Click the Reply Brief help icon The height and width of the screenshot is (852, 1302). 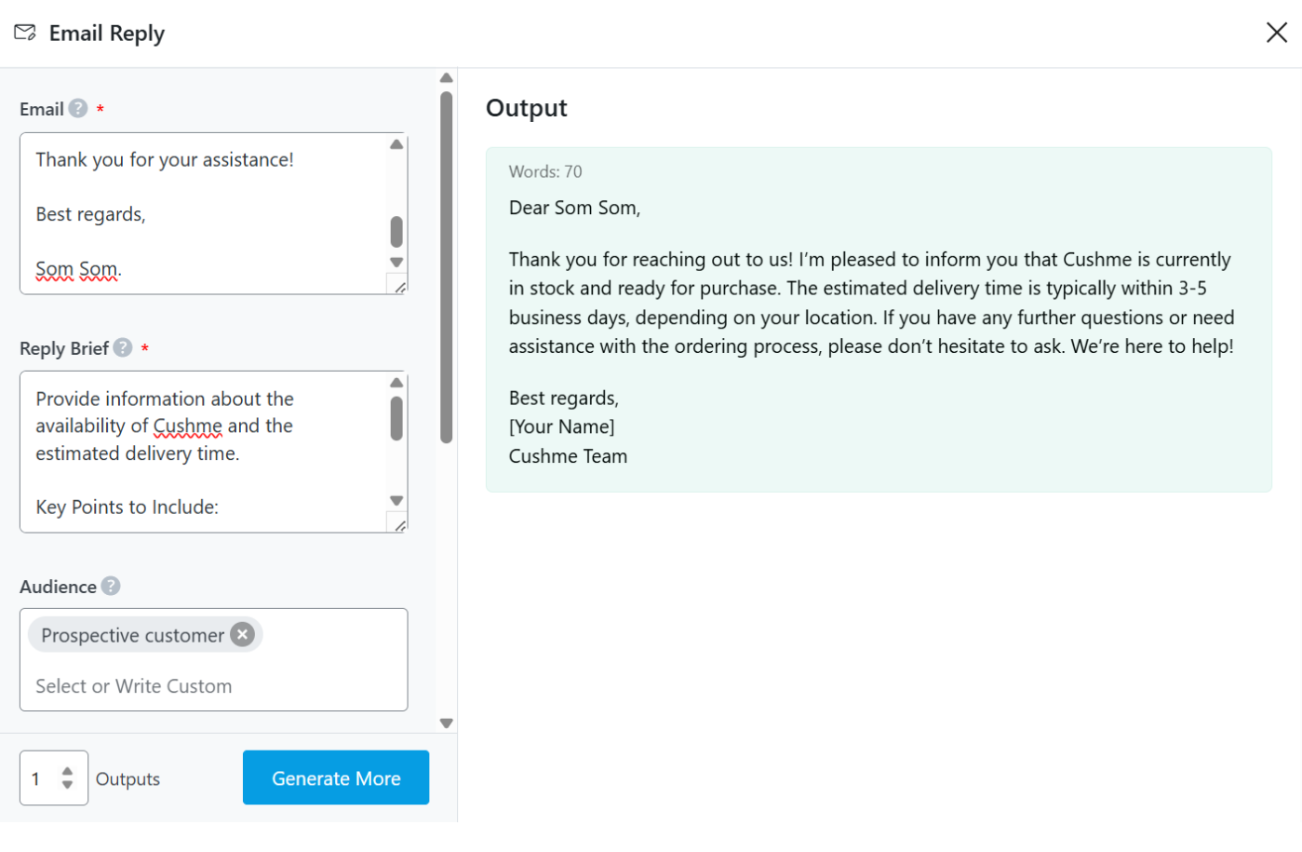point(122,347)
